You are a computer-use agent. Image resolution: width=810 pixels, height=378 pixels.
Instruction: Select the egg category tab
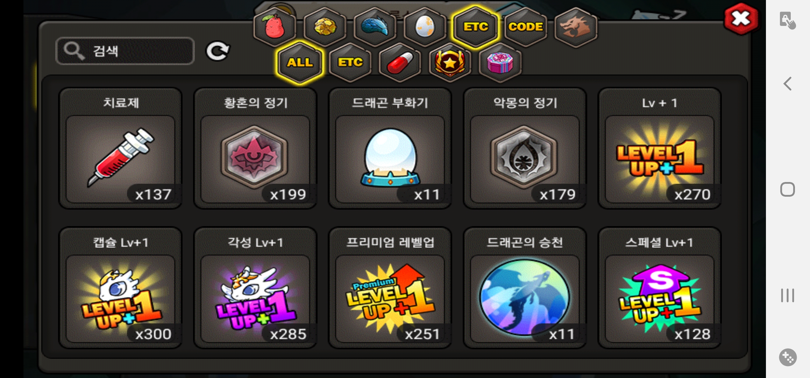425,27
